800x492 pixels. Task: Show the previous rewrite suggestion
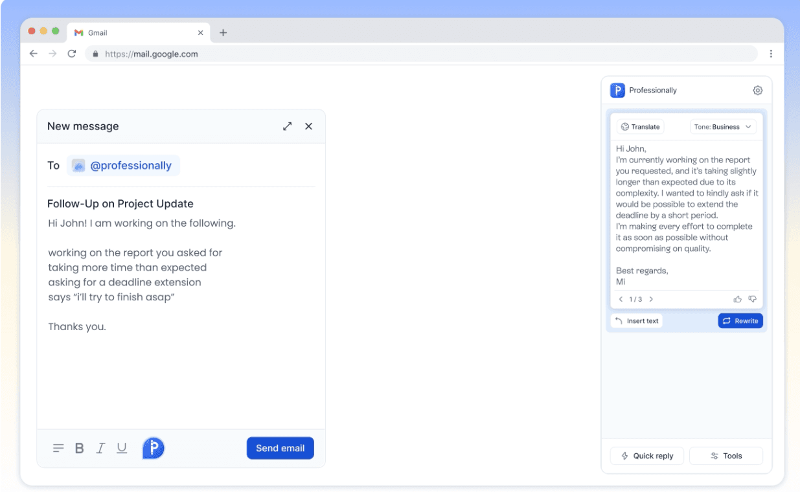point(621,299)
